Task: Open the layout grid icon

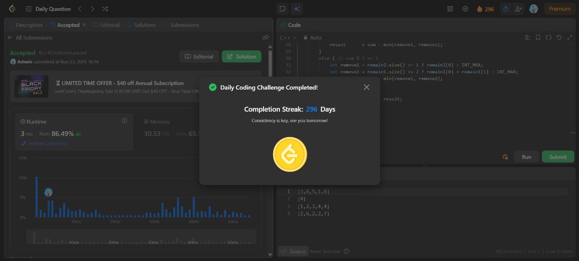Action: point(450,9)
